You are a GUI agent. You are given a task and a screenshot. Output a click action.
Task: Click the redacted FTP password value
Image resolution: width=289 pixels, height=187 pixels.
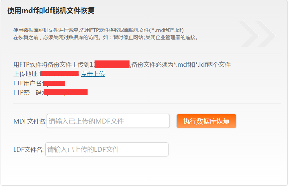(x=66, y=92)
